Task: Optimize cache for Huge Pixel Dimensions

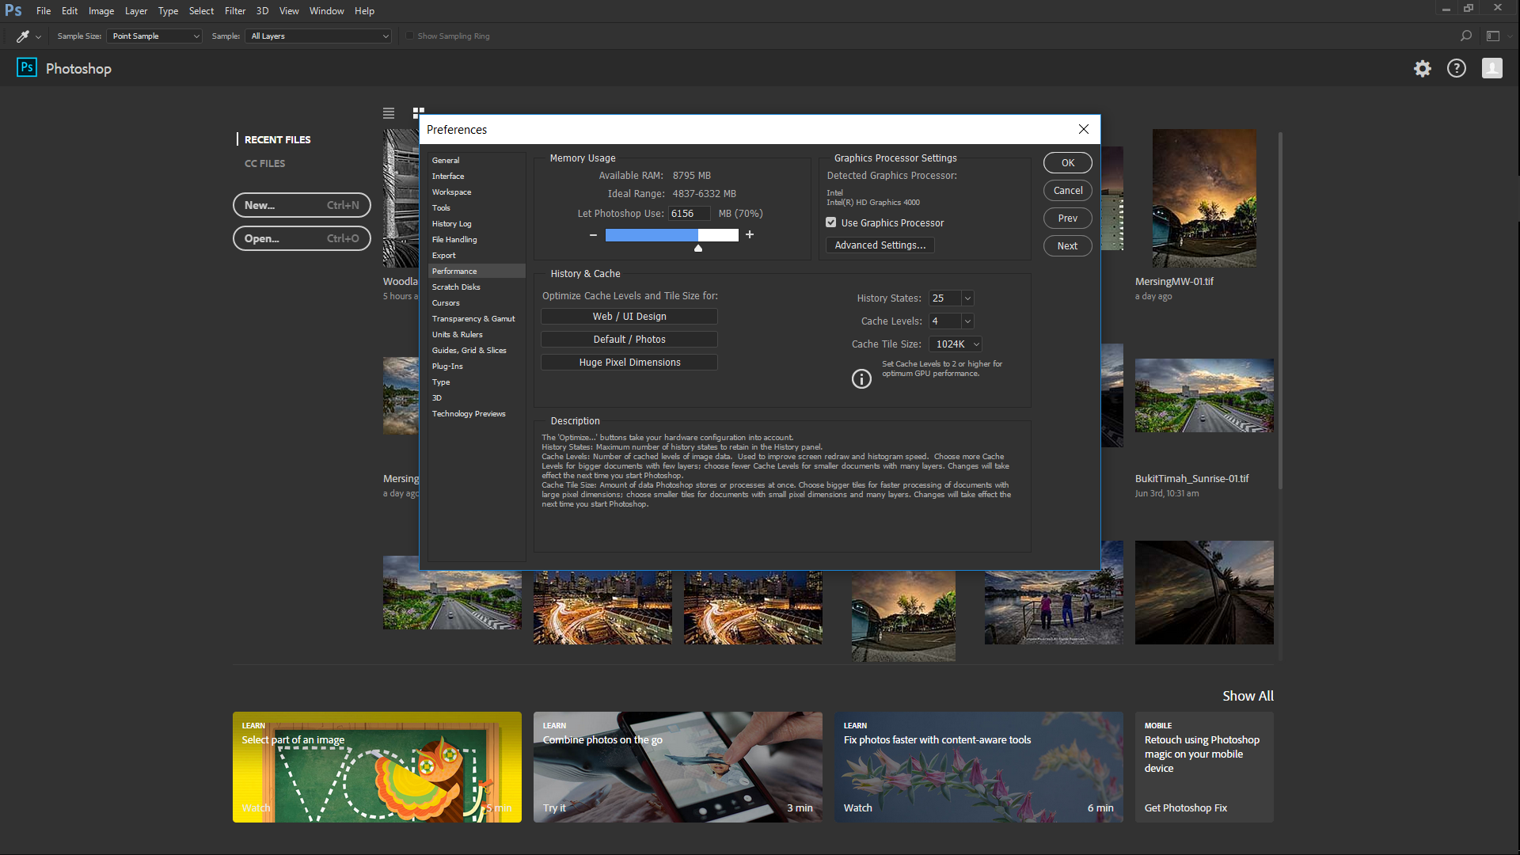Action: pos(629,362)
